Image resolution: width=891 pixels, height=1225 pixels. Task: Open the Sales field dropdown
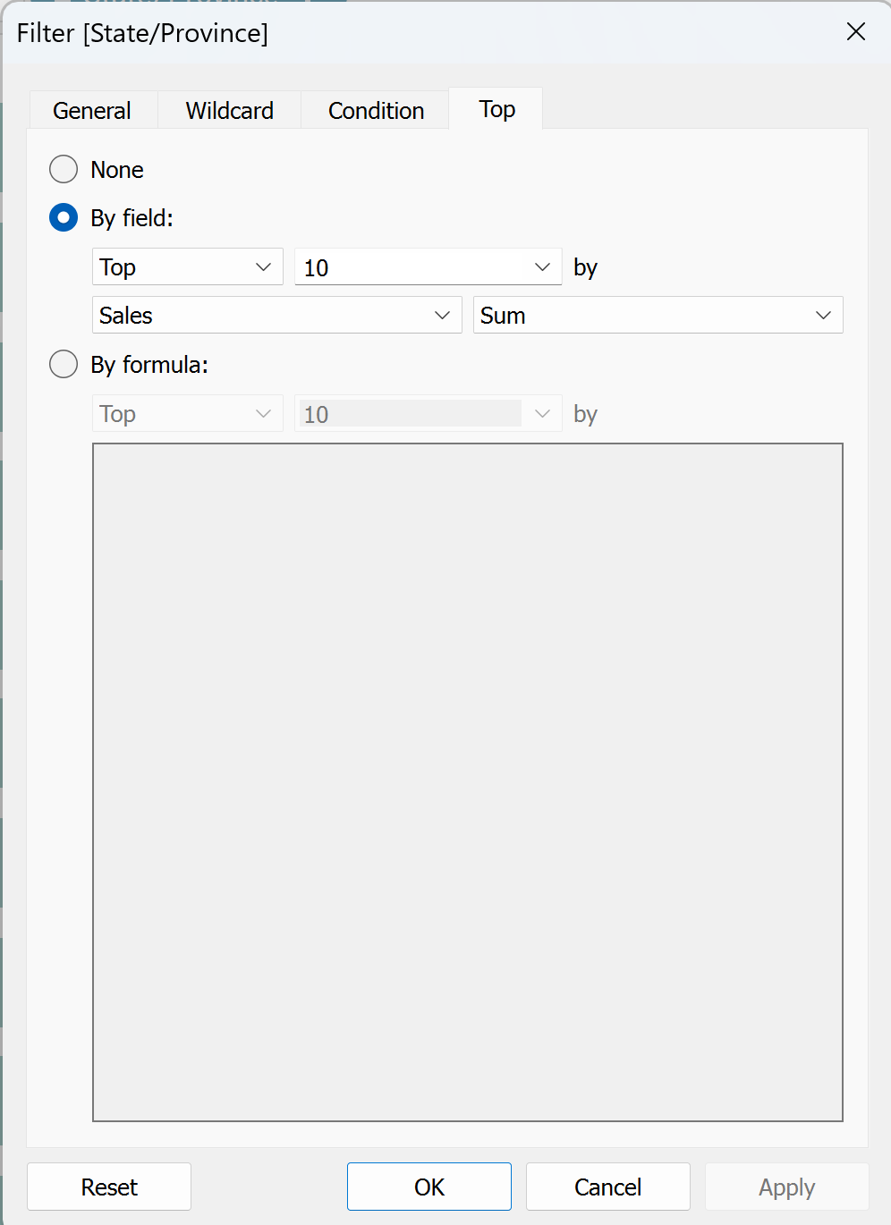pyautogui.click(x=277, y=315)
